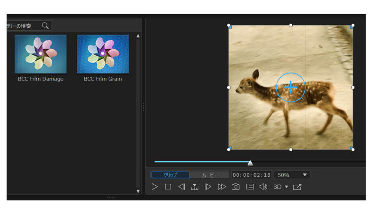377x213 pixels.
Task: Click the fast forward icon
Action: tap(221, 187)
